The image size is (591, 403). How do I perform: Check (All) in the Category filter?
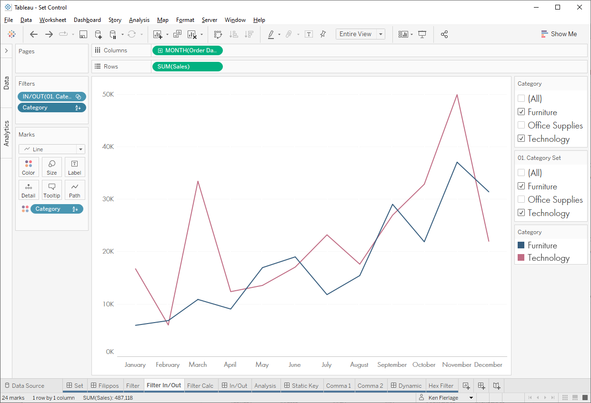click(521, 99)
